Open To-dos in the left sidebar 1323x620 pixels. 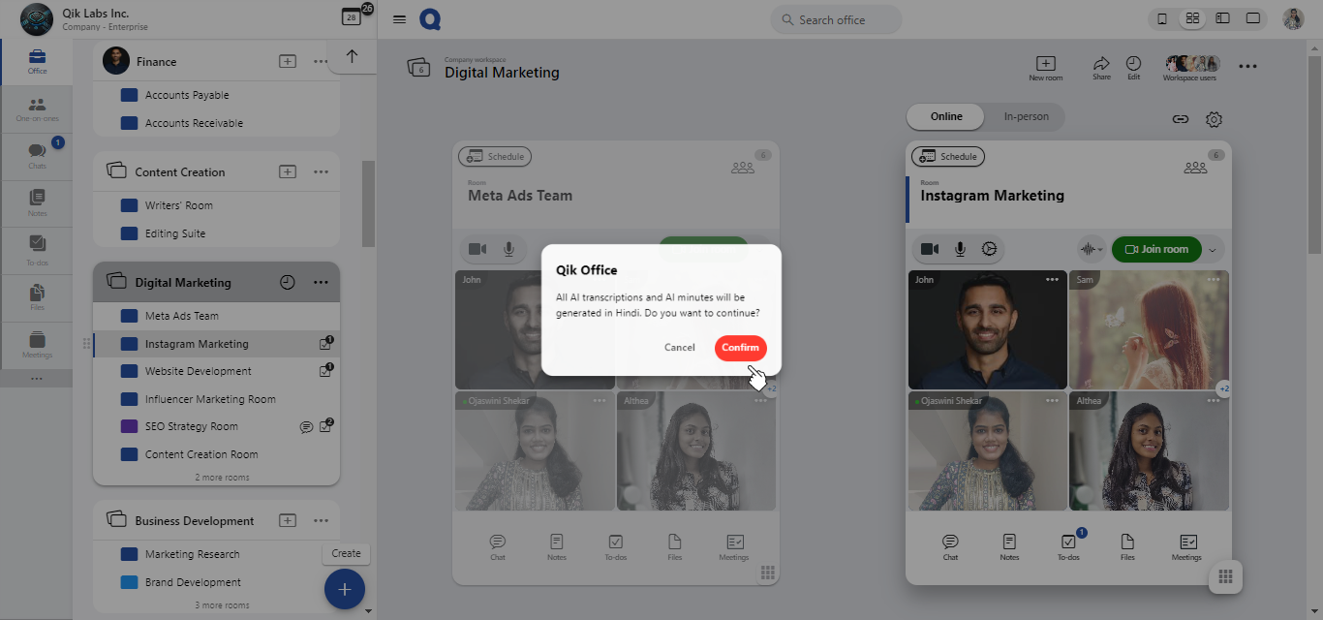pyautogui.click(x=37, y=249)
